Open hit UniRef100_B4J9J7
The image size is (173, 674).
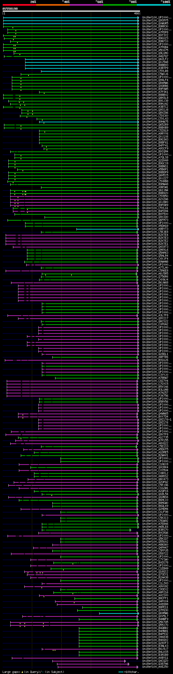155,649
